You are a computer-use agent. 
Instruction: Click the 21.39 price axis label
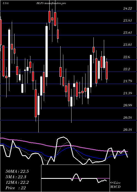[128, 93]
